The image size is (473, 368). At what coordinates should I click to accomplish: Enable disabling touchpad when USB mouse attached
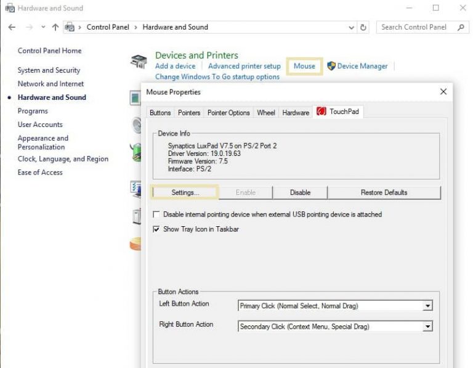(156, 215)
